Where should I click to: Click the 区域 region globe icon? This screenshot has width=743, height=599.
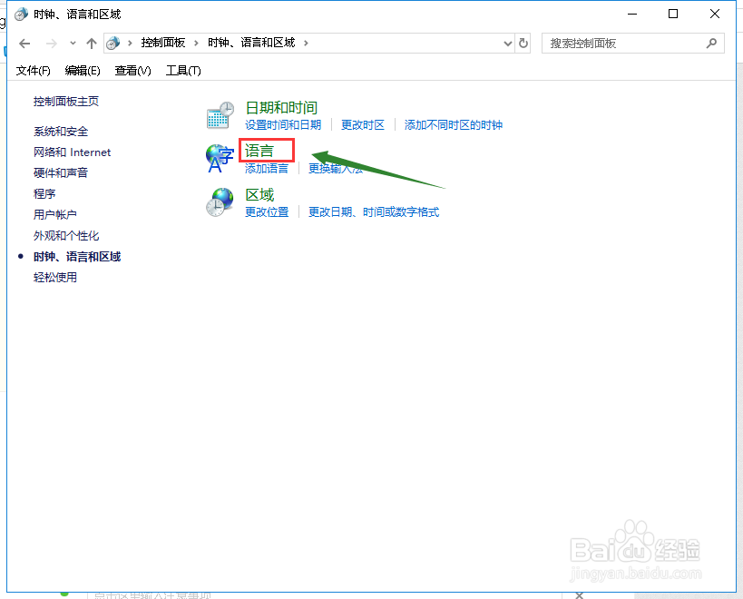220,201
